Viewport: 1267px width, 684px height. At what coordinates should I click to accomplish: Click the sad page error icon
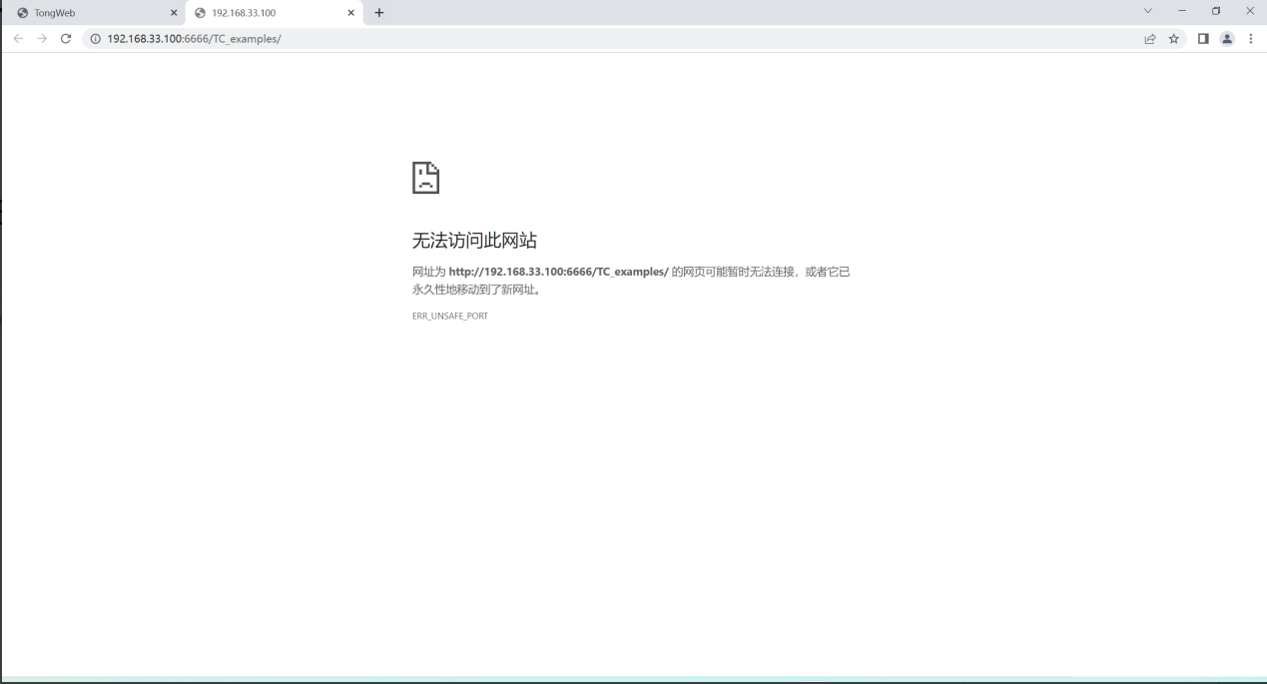click(x=425, y=178)
